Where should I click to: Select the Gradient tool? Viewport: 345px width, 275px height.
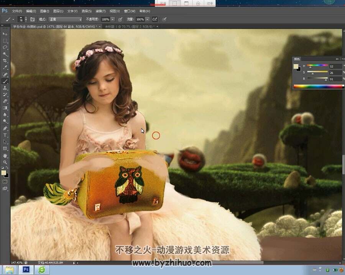[x=5, y=108]
